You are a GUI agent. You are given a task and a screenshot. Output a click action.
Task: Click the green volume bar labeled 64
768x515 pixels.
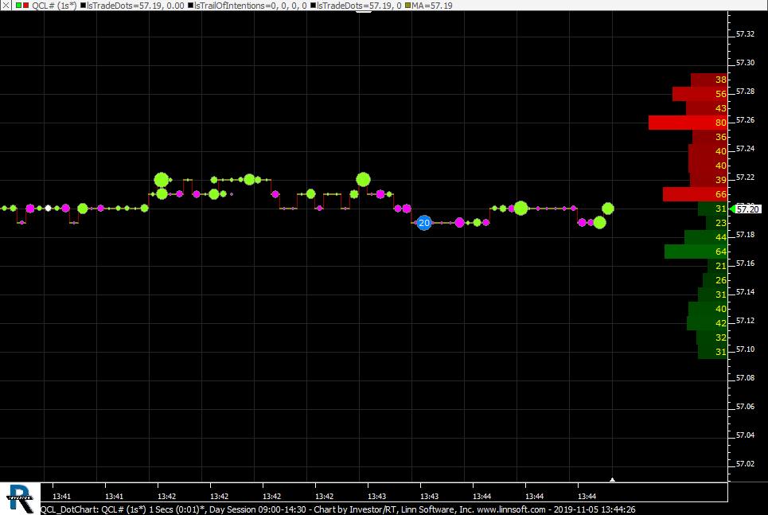pyautogui.click(x=696, y=252)
